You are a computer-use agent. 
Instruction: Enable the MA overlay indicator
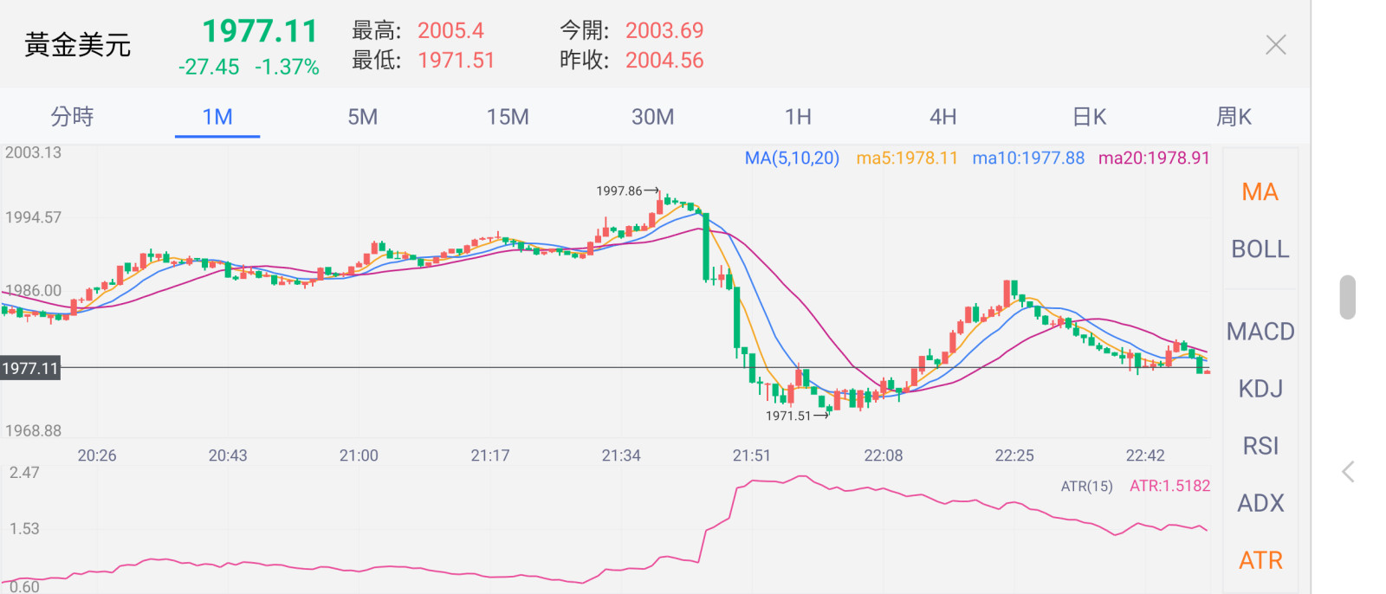click(x=1260, y=192)
